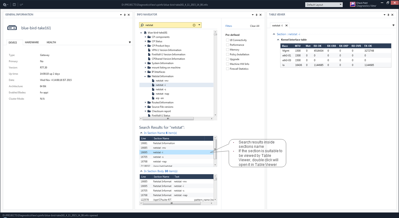399x218 pixels.
Task: Expand the Routed Information node
Action: coord(145,103)
